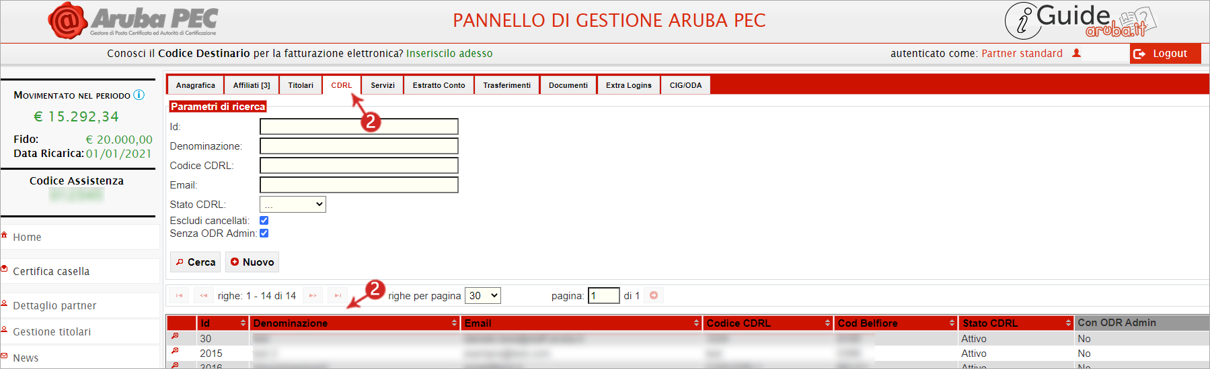Click the News envelope icon
This screenshot has height=369, width=1210.
(x=4, y=356)
